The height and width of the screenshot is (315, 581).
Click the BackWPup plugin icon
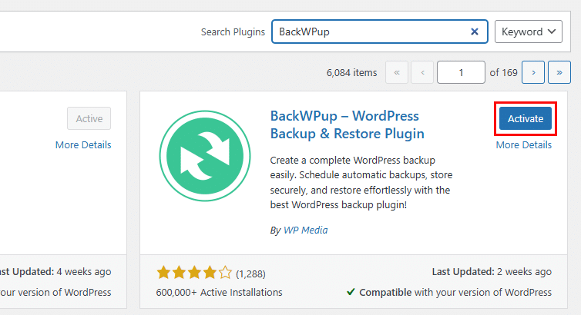point(205,155)
